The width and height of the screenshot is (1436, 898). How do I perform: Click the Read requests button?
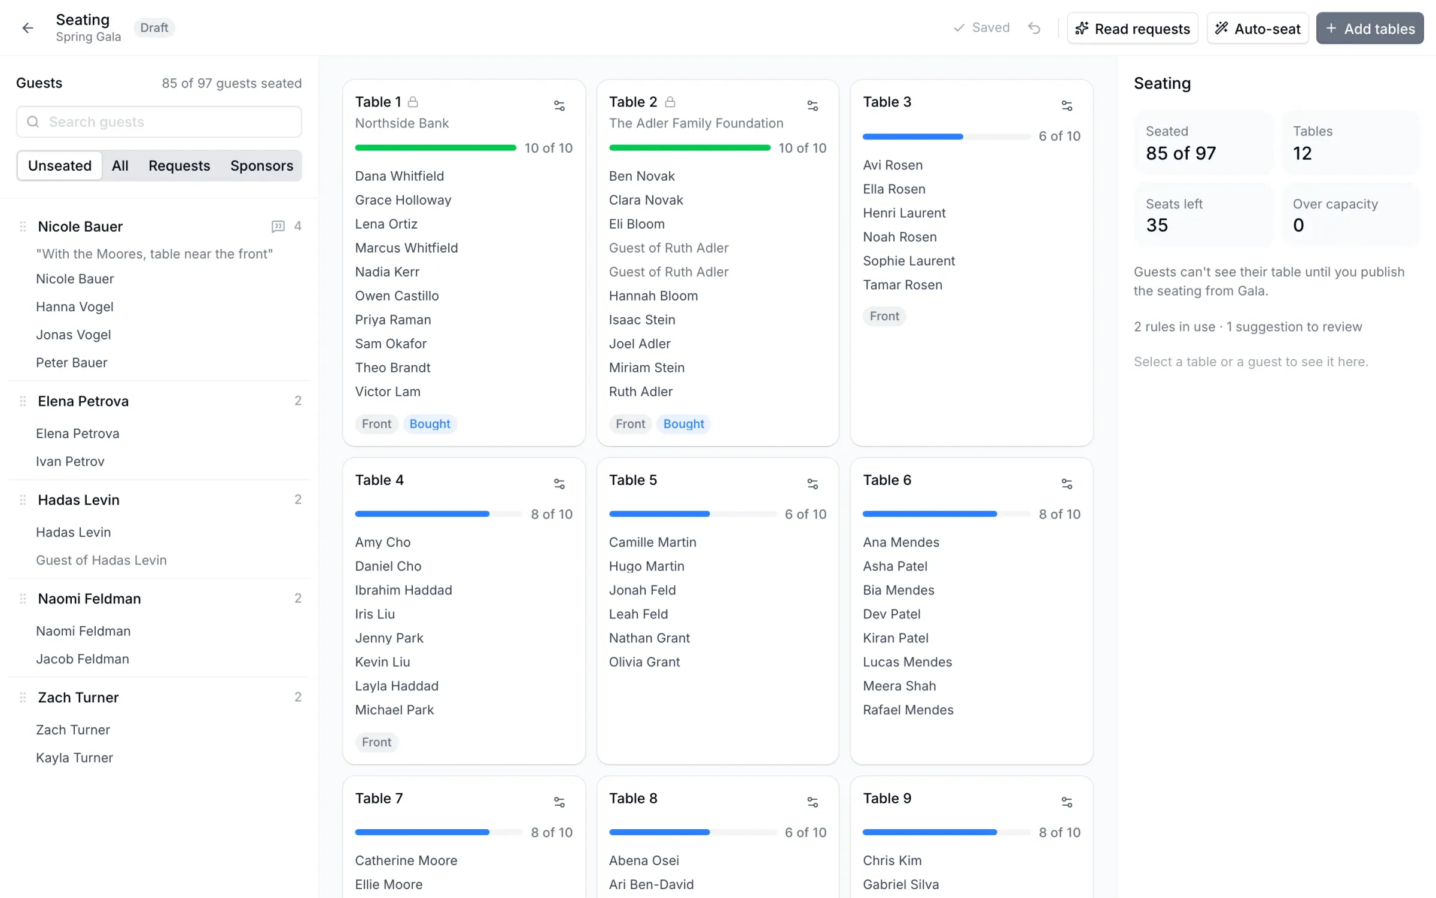tap(1133, 28)
